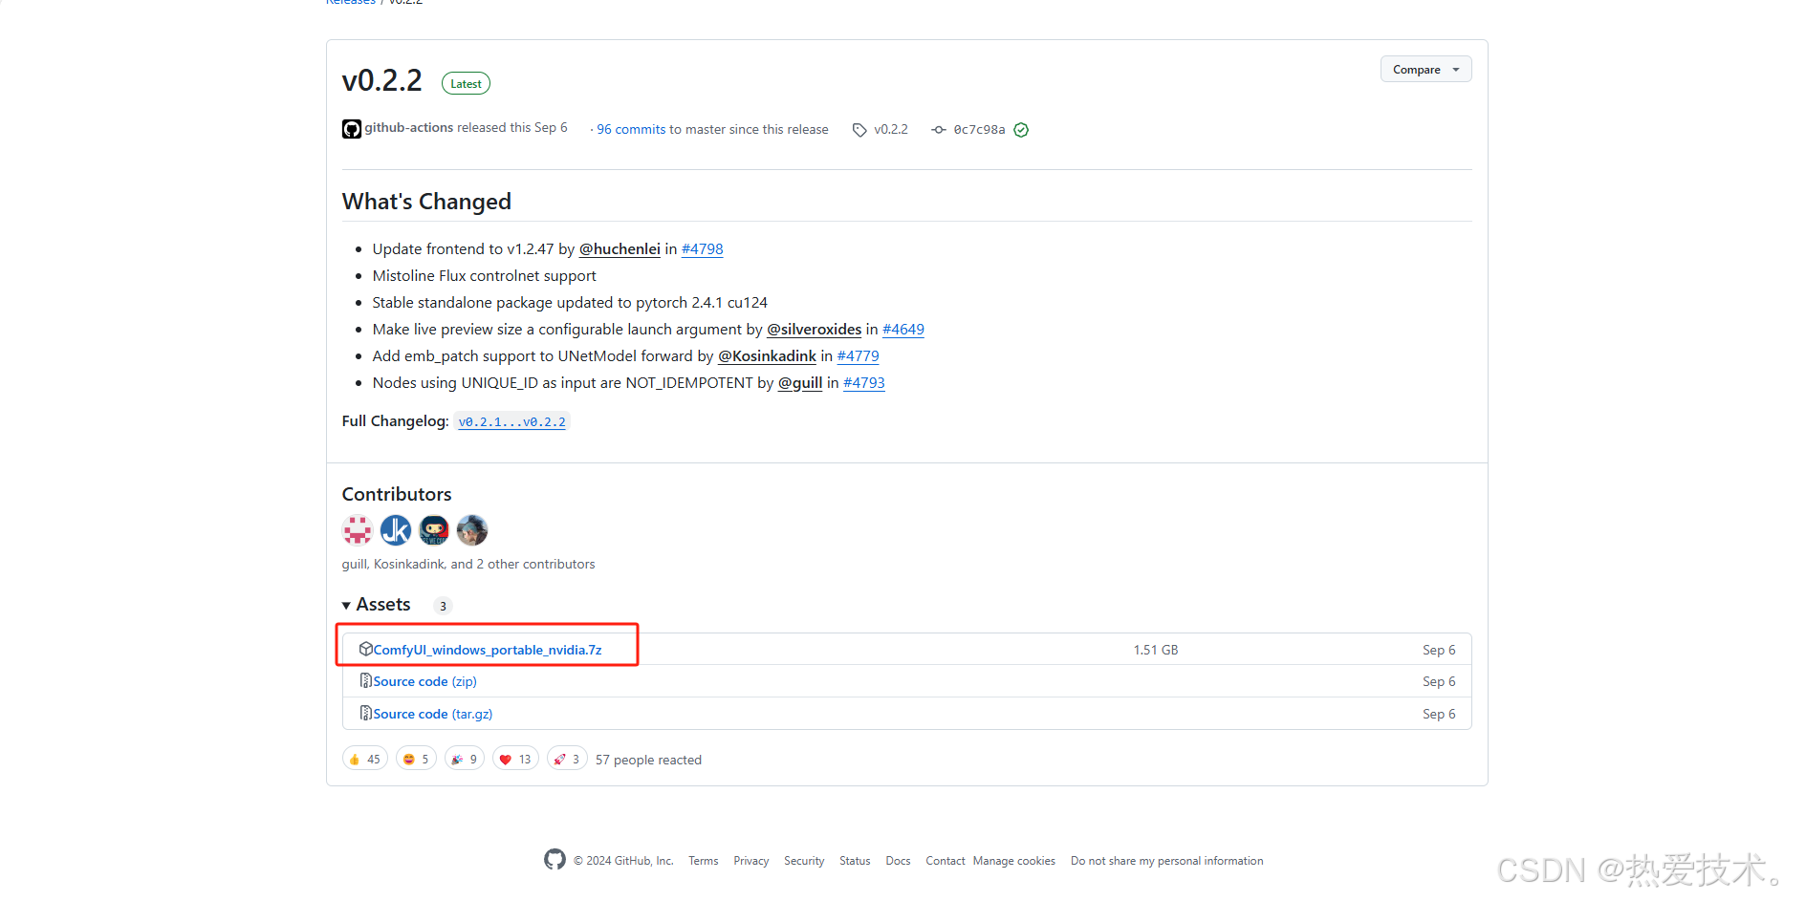The image size is (1805, 901).
Task: Click Do not share my personal information
Action: coord(1167,862)
